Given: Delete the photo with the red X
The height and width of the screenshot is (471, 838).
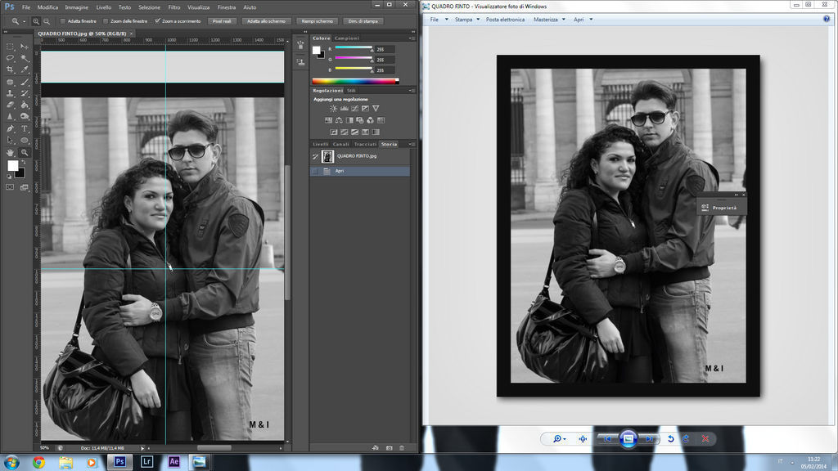Looking at the screenshot, I should [x=705, y=439].
